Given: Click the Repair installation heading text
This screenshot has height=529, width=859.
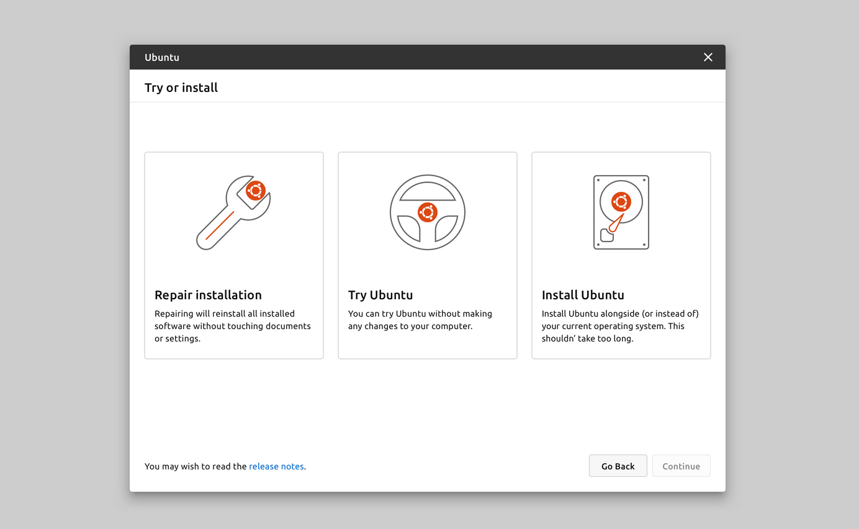Looking at the screenshot, I should 208,295.
